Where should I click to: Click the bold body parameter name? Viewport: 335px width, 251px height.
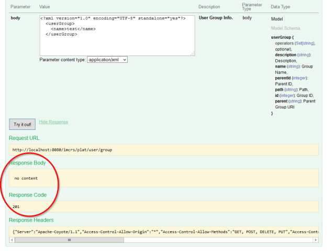click(x=16, y=18)
